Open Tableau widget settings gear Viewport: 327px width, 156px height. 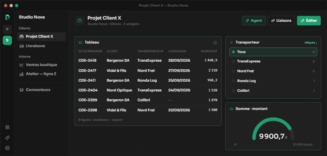click(215, 43)
